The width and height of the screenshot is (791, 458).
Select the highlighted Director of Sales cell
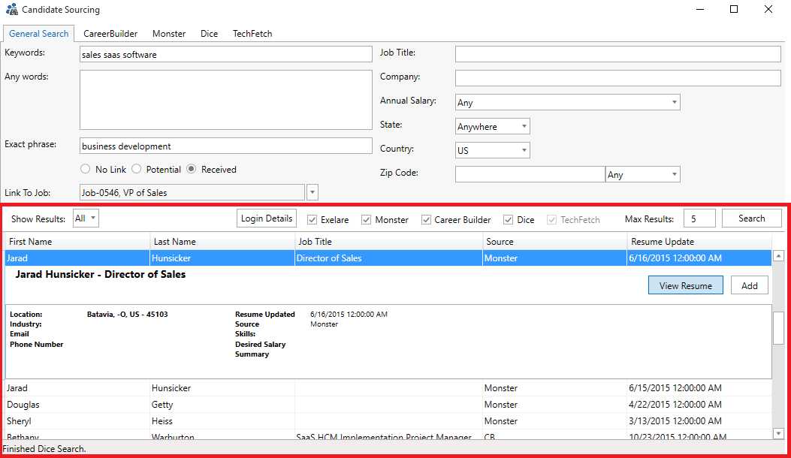(x=388, y=258)
